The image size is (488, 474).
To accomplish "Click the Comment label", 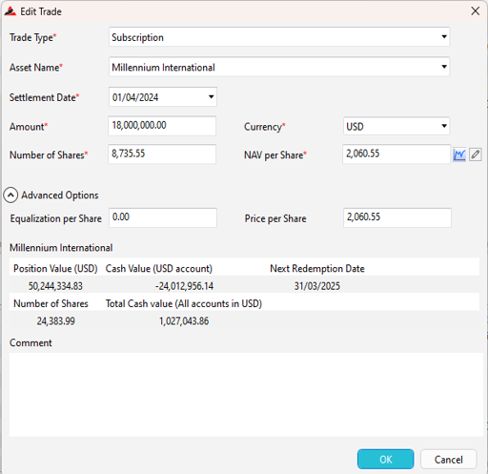I will click(30, 342).
